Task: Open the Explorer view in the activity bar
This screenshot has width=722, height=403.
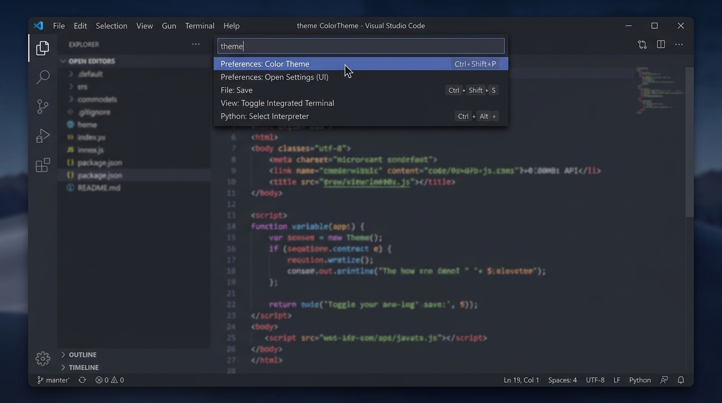Action: [x=43, y=48]
